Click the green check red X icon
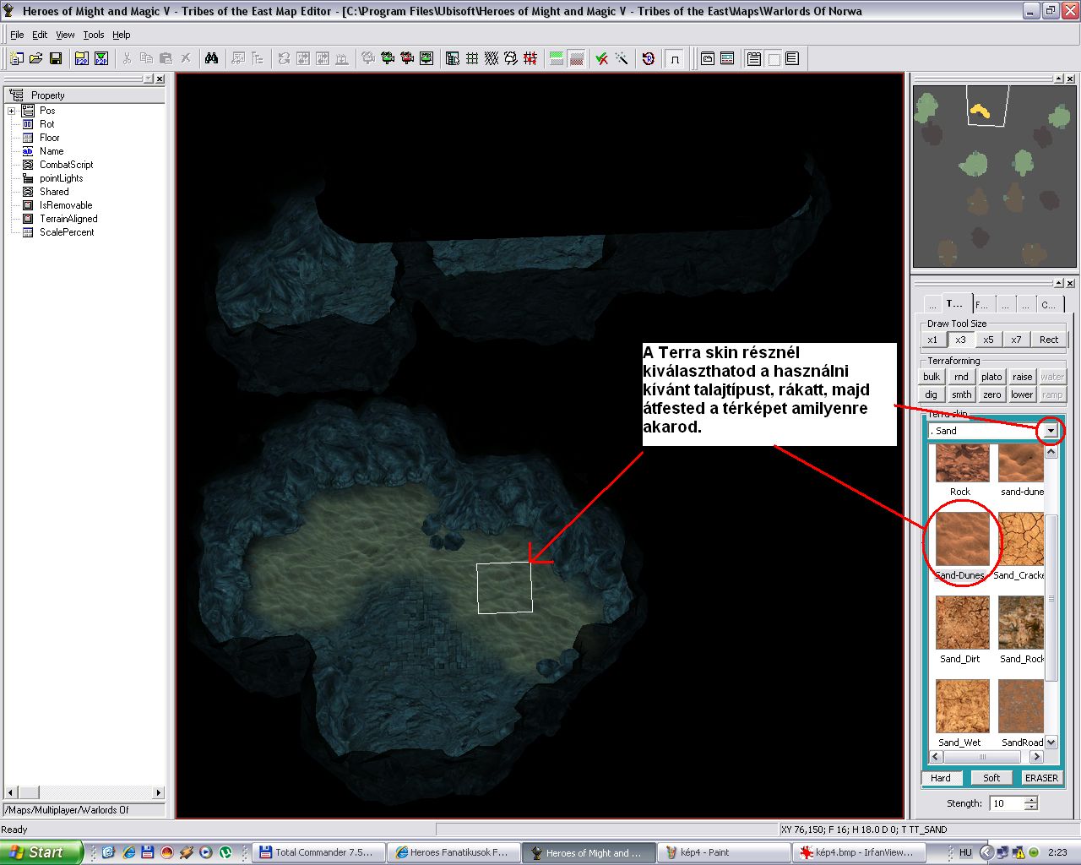 (602, 58)
